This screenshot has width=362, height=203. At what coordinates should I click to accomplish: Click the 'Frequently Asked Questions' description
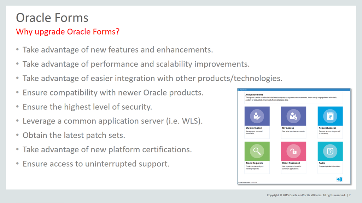pyautogui.click(x=329, y=166)
